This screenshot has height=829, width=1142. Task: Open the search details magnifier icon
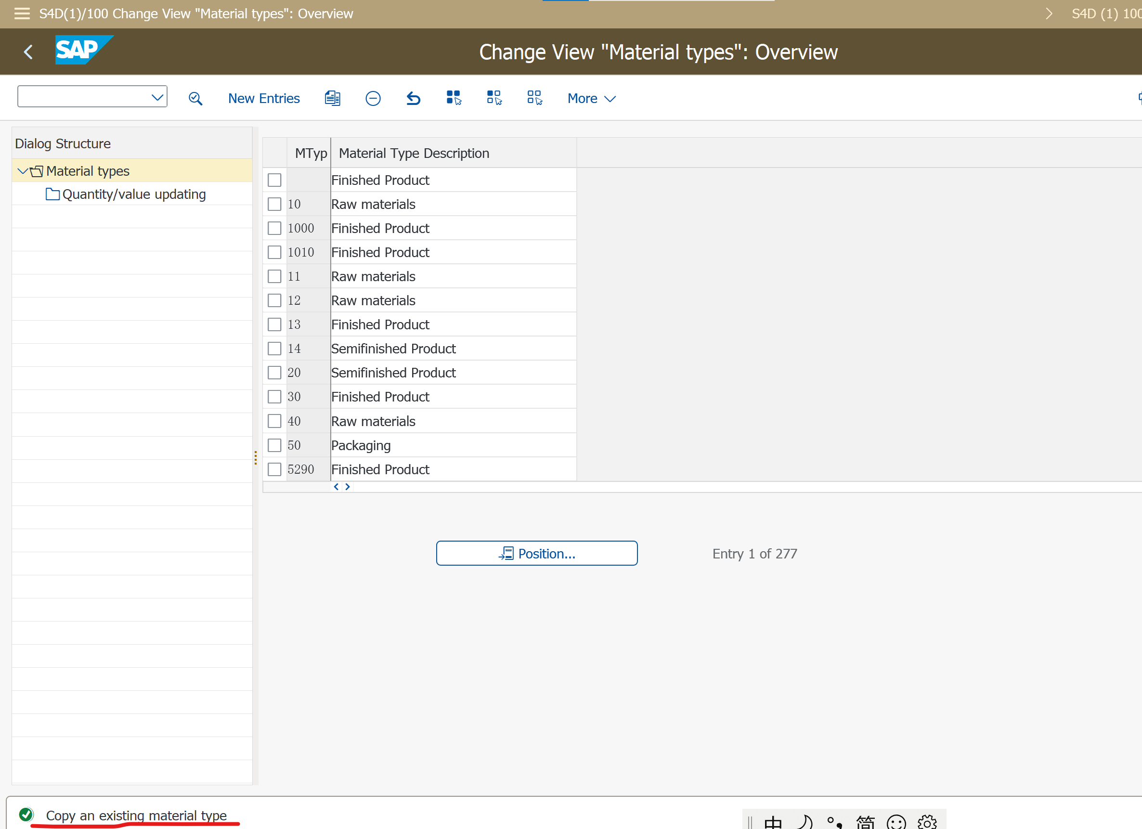coord(195,98)
